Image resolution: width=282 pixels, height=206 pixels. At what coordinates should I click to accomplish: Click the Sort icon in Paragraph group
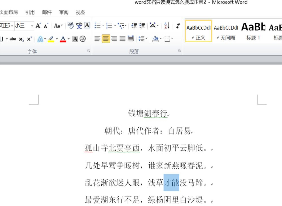pyautogui.click(x=166, y=25)
